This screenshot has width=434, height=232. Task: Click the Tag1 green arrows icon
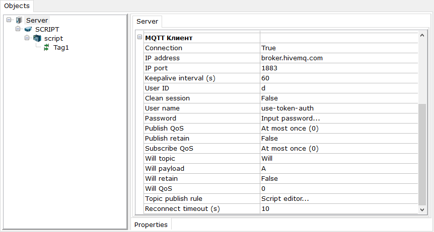46,48
